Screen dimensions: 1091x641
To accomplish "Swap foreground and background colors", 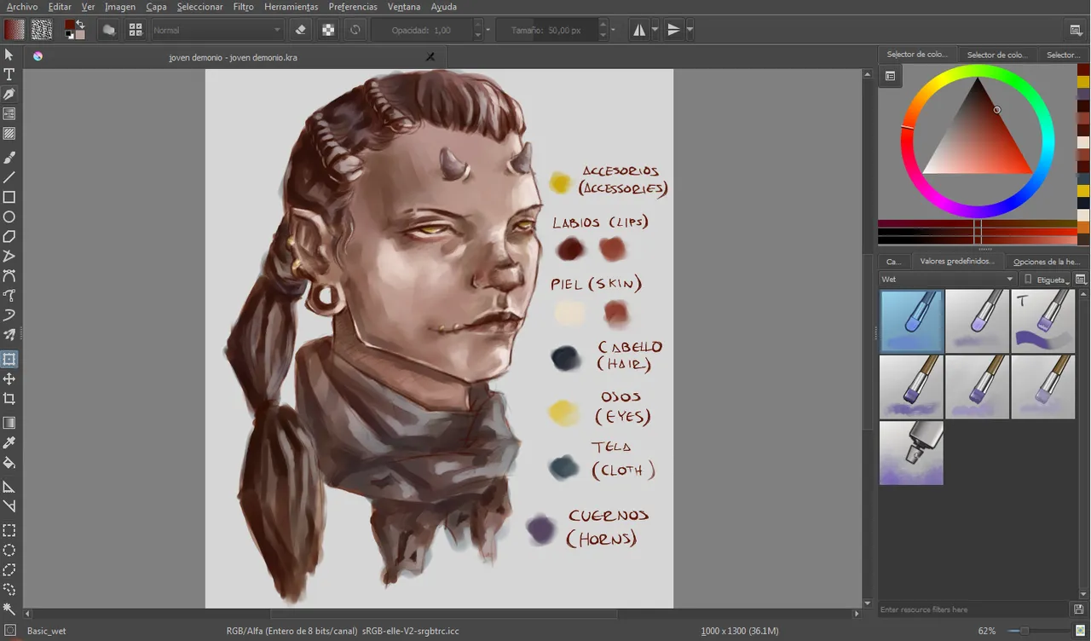I will (80, 24).
